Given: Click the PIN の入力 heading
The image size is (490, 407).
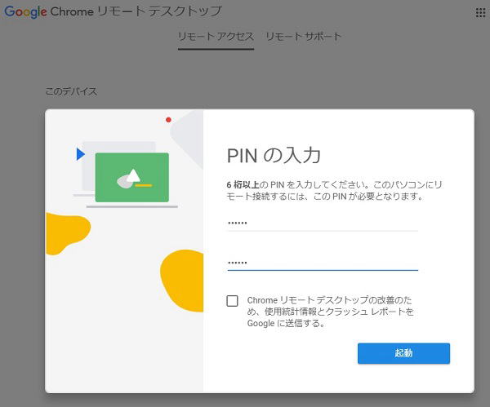Looking at the screenshot, I should tap(274, 156).
